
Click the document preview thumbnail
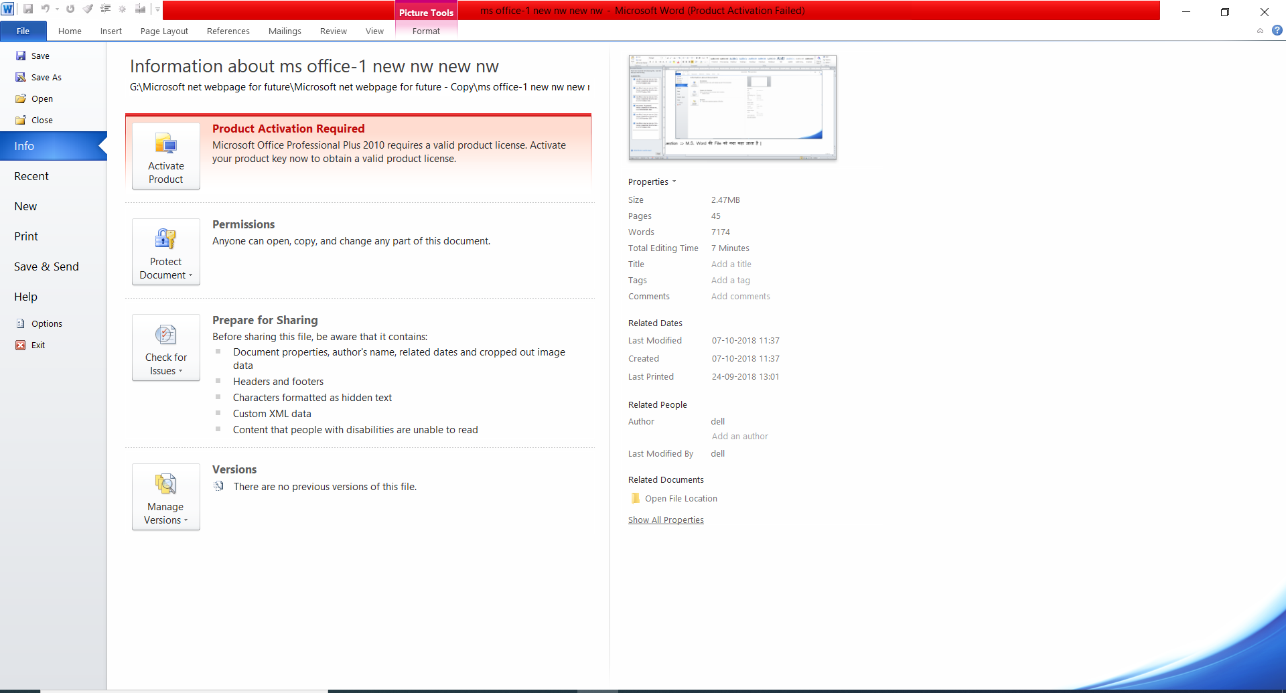coord(732,107)
